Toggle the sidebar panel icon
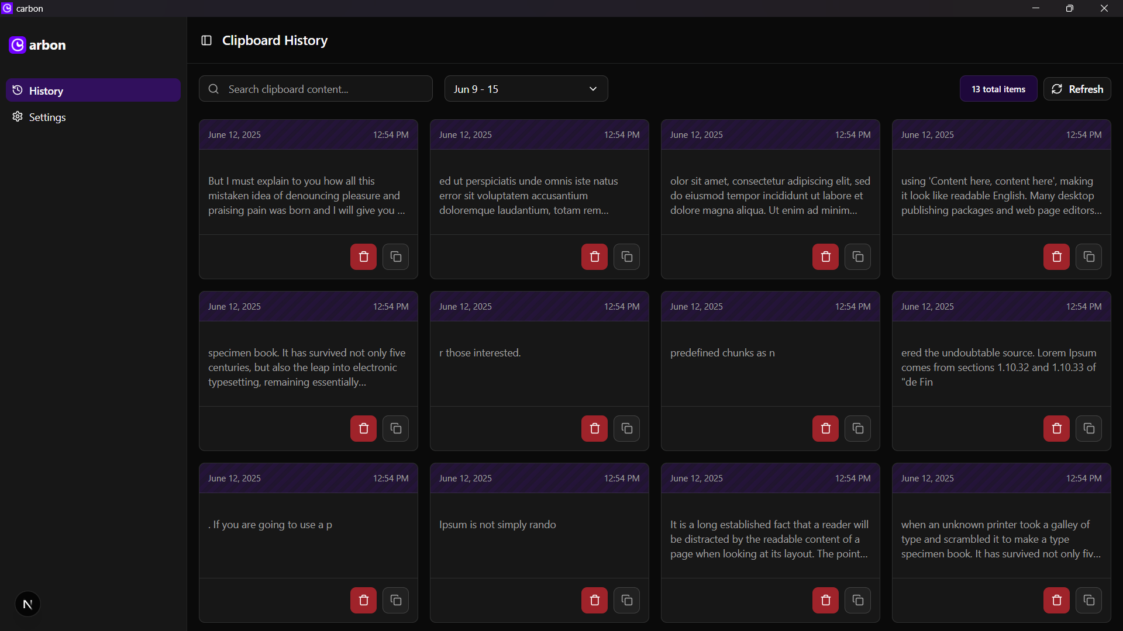Viewport: 1123px width, 631px height. pos(206,40)
